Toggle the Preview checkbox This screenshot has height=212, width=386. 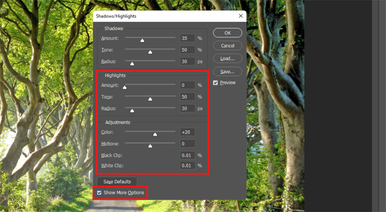coord(215,83)
